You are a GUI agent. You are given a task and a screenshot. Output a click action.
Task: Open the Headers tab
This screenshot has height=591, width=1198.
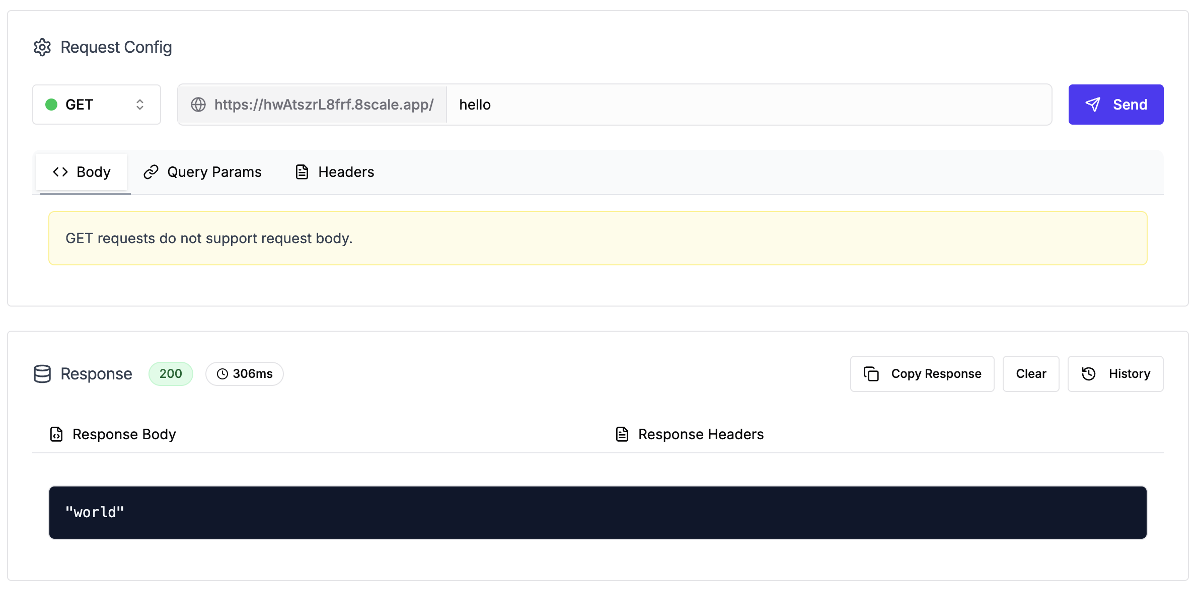tap(334, 172)
